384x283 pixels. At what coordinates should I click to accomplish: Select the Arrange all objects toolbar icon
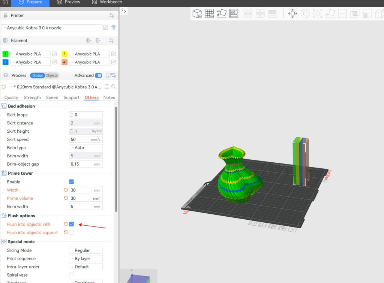pyautogui.click(x=234, y=13)
